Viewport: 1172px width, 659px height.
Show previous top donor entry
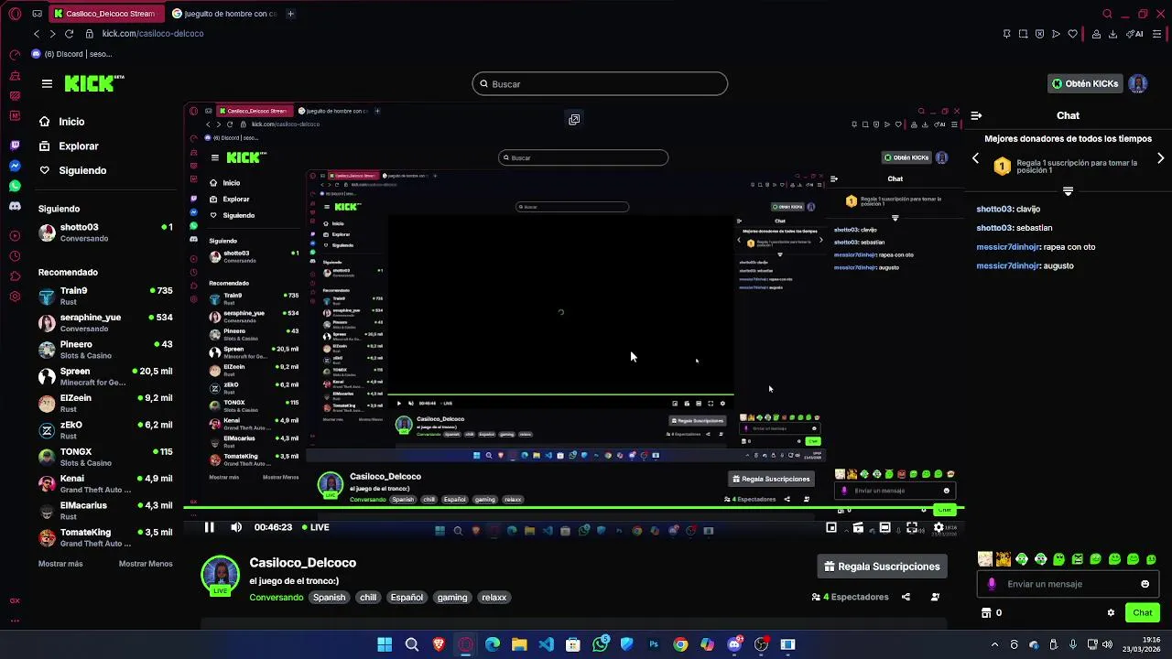click(975, 158)
